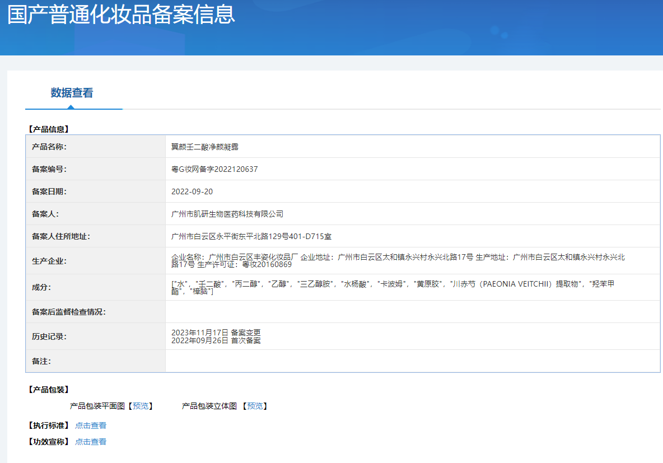The height and width of the screenshot is (463, 663).
Task: Select product name 翼颜壬二酸净颜凝露
Action: (204, 147)
